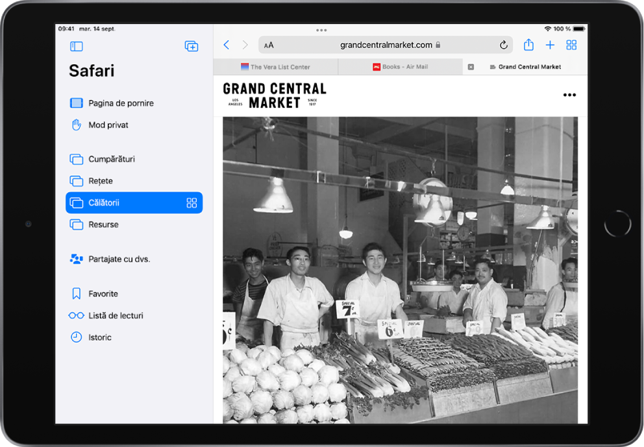The width and height of the screenshot is (644, 447).
Task: Open the Rețete tab group
Action: click(x=134, y=180)
